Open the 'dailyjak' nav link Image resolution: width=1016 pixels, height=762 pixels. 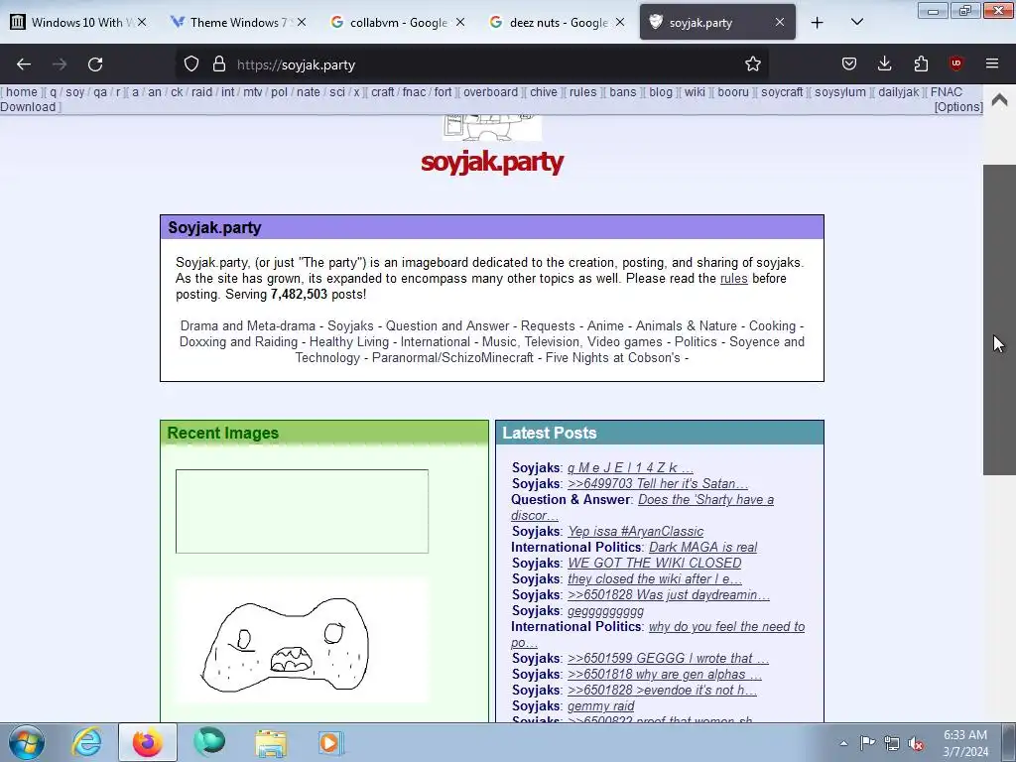point(898,92)
